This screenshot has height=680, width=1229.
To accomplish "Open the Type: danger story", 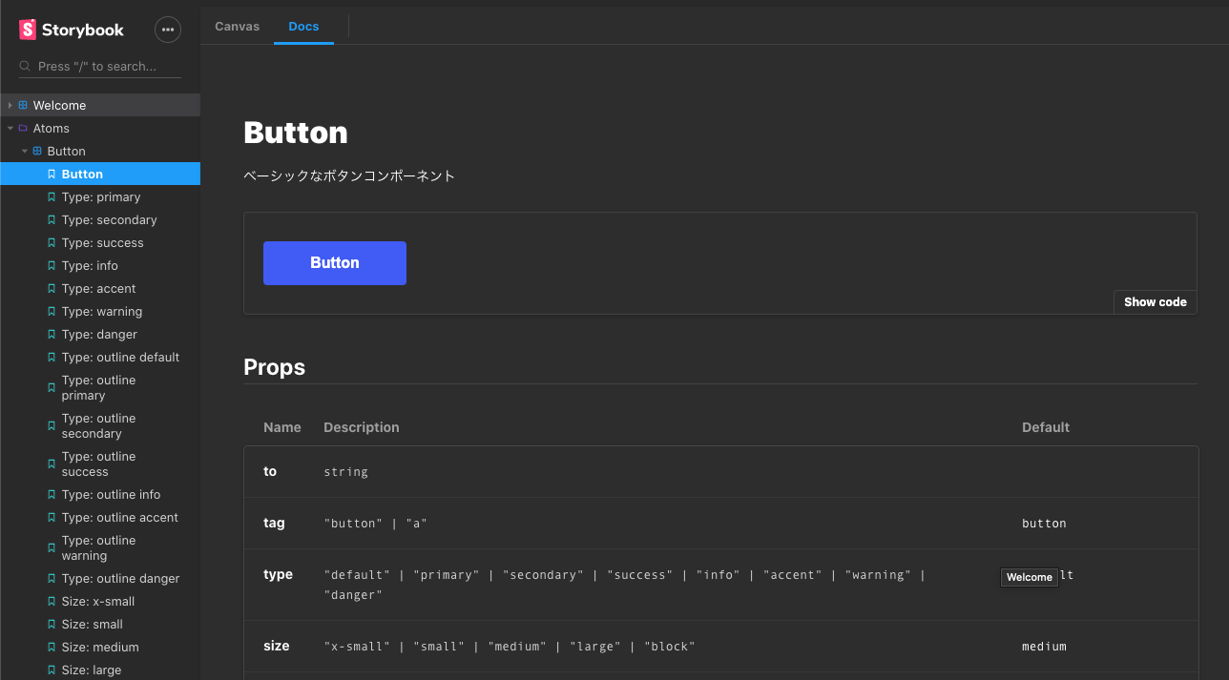I will pos(99,335).
